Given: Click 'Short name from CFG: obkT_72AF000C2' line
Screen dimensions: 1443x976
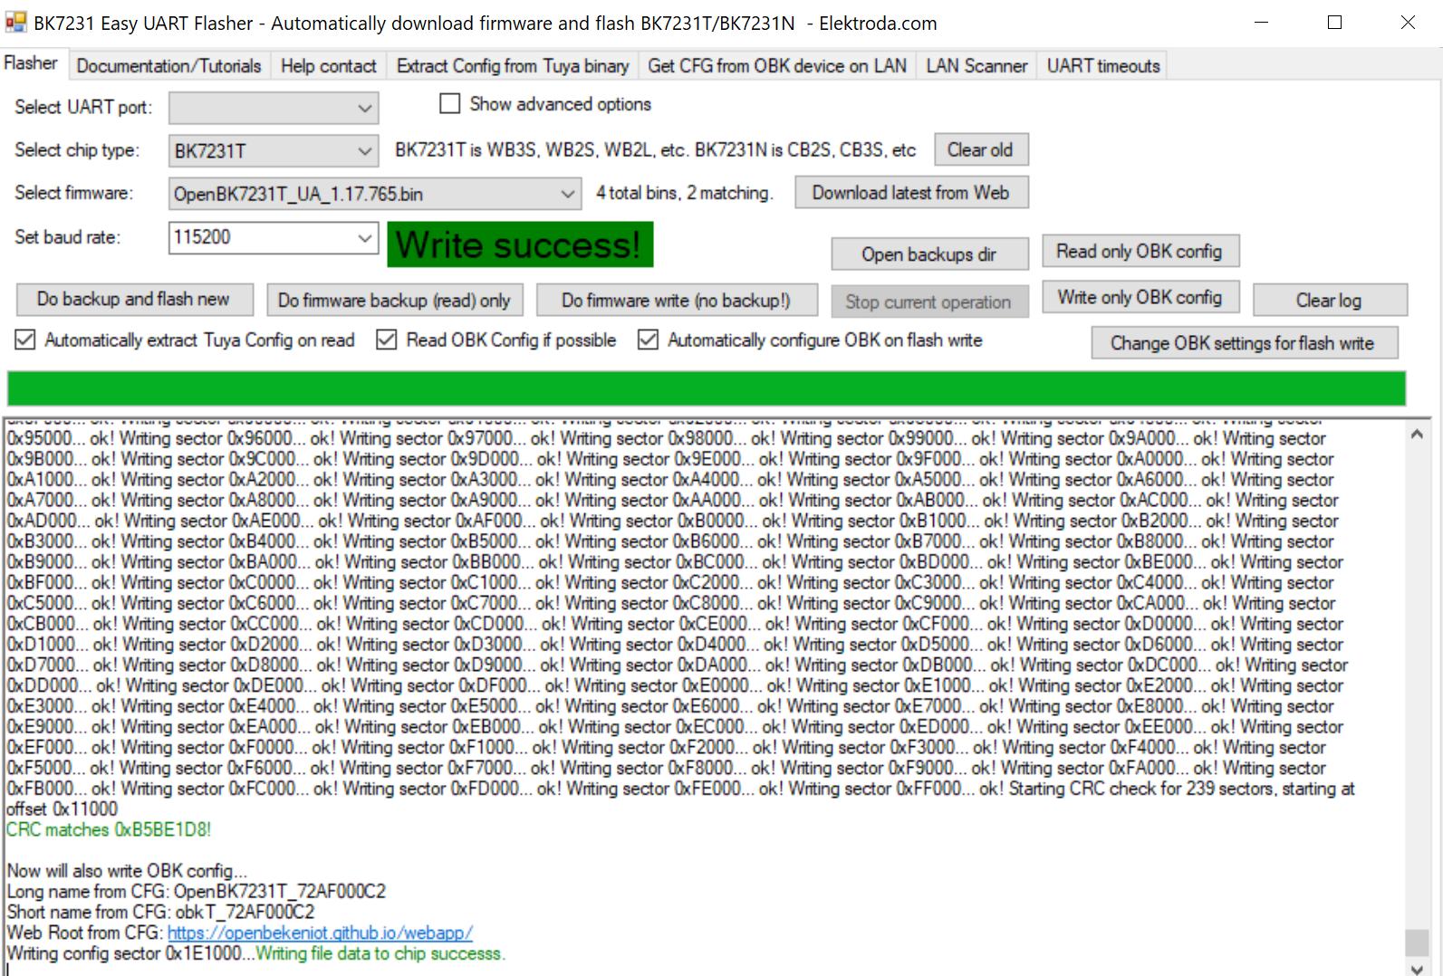Looking at the screenshot, I should [x=161, y=912].
